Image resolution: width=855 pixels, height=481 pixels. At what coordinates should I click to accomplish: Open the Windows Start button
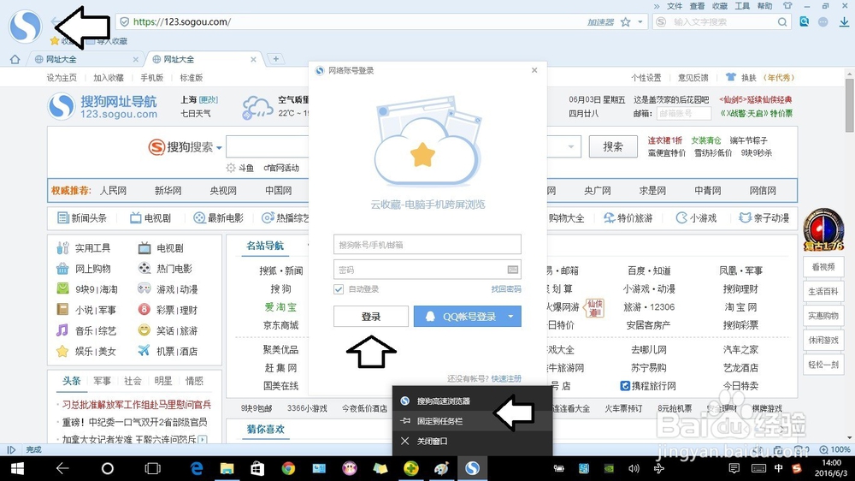(17, 468)
